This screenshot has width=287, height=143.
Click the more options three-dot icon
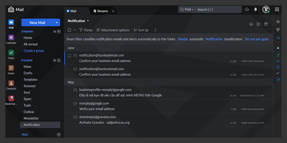coord(155,30)
